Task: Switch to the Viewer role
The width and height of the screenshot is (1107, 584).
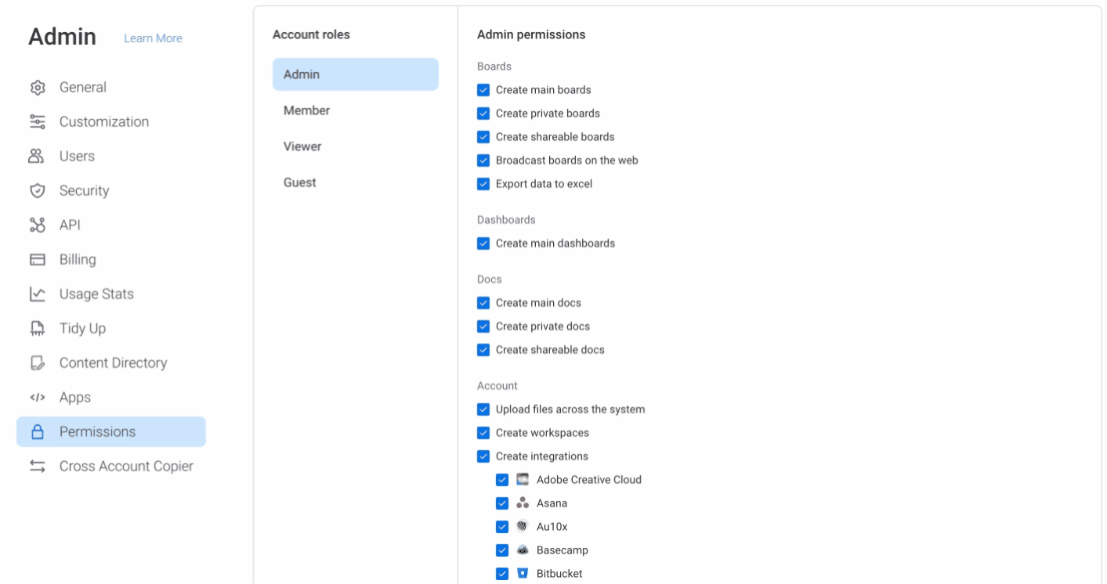Action: pos(356,146)
